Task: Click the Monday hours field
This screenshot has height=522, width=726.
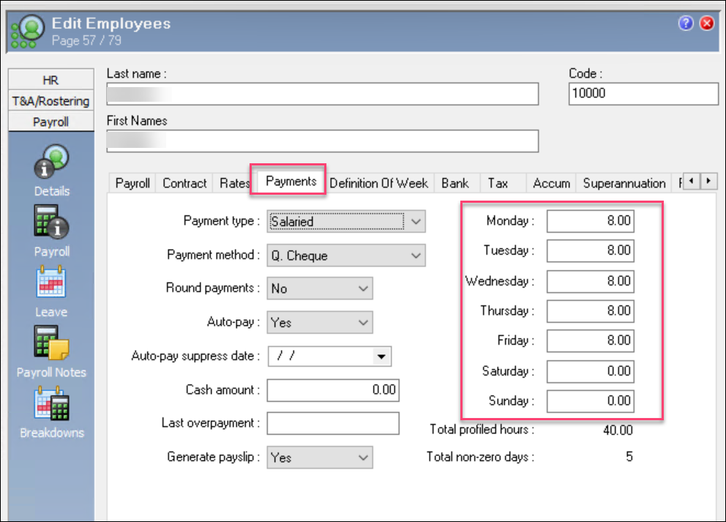Action: (x=591, y=221)
